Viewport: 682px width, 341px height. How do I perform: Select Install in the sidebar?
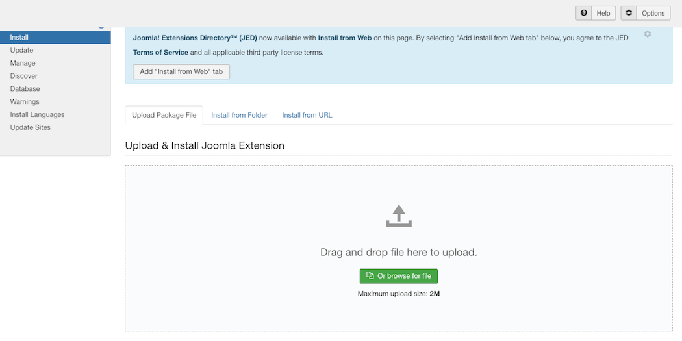coord(19,38)
